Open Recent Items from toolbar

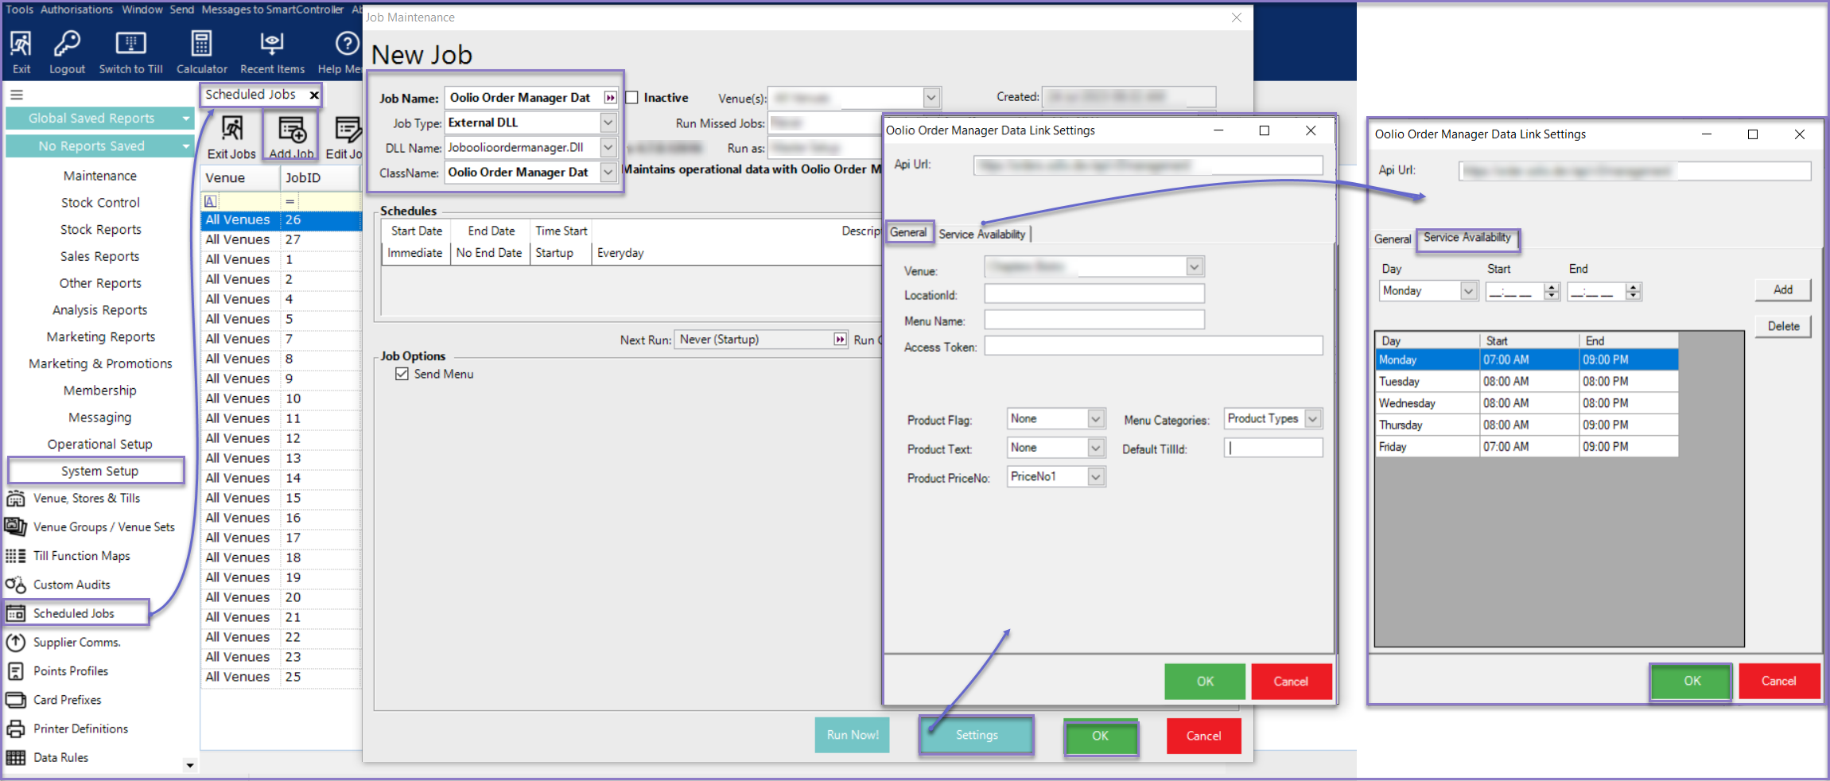click(272, 44)
